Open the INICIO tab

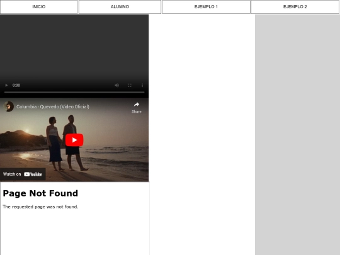coord(39,7)
